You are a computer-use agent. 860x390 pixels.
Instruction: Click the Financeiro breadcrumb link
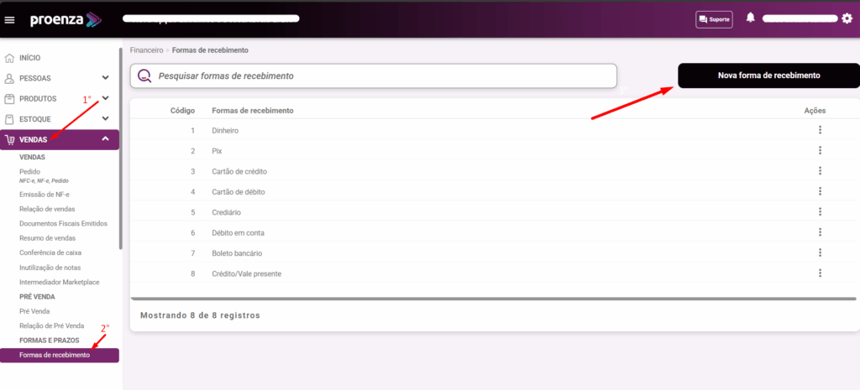click(147, 50)
